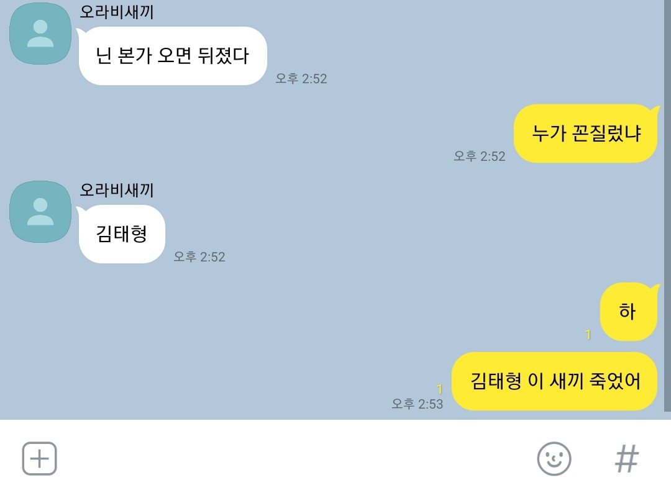Select the white '김태형' message bubble

pyautogui.click(x=122, y=234)
